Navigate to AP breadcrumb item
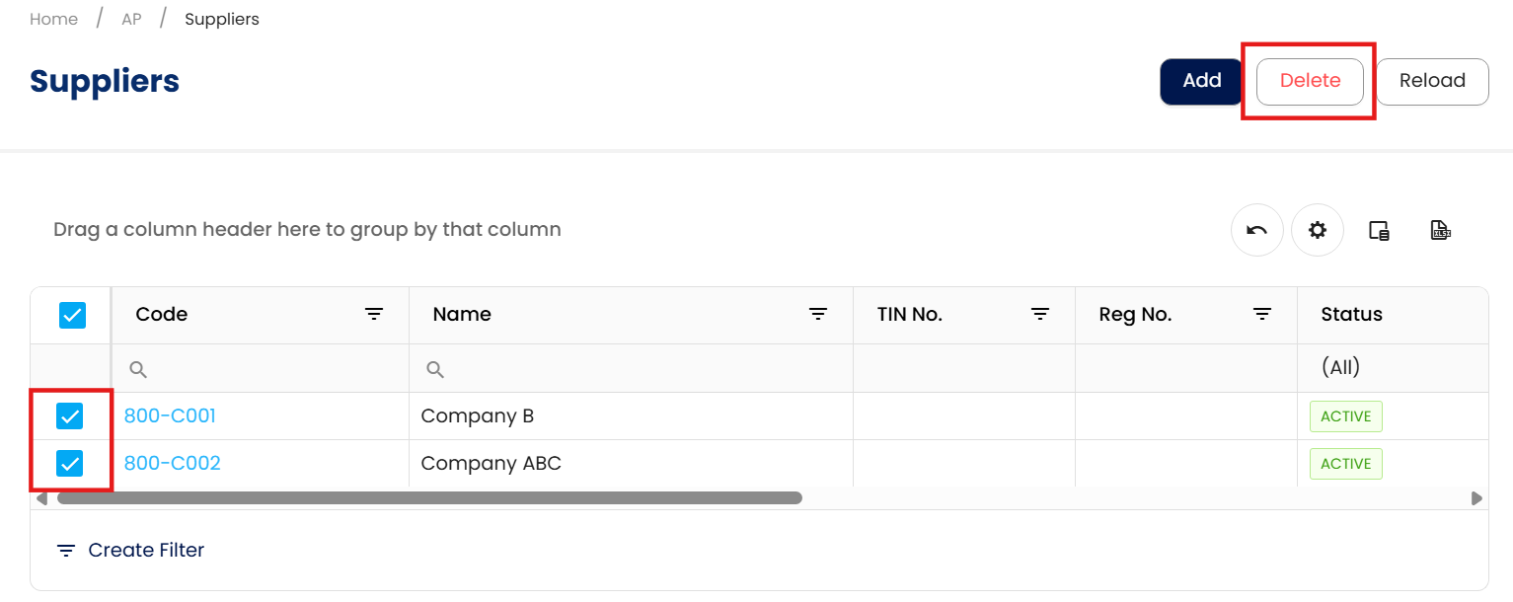This screenshot has height=602, width=1513. [131, 19]
